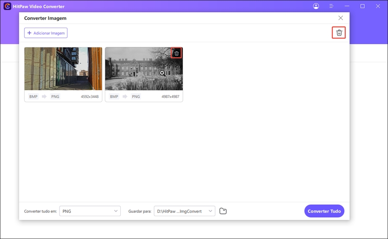The width and height of the screenshot is (388, 239).
Task: Expand the 'Guardar para' path dropdown
Action: point(184,211)
